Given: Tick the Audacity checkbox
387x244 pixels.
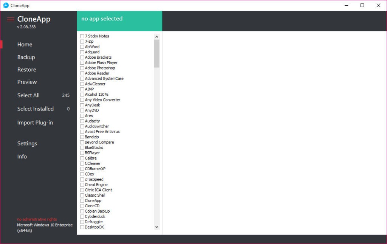Looking at the screenshot, I should tap(82, 121).
